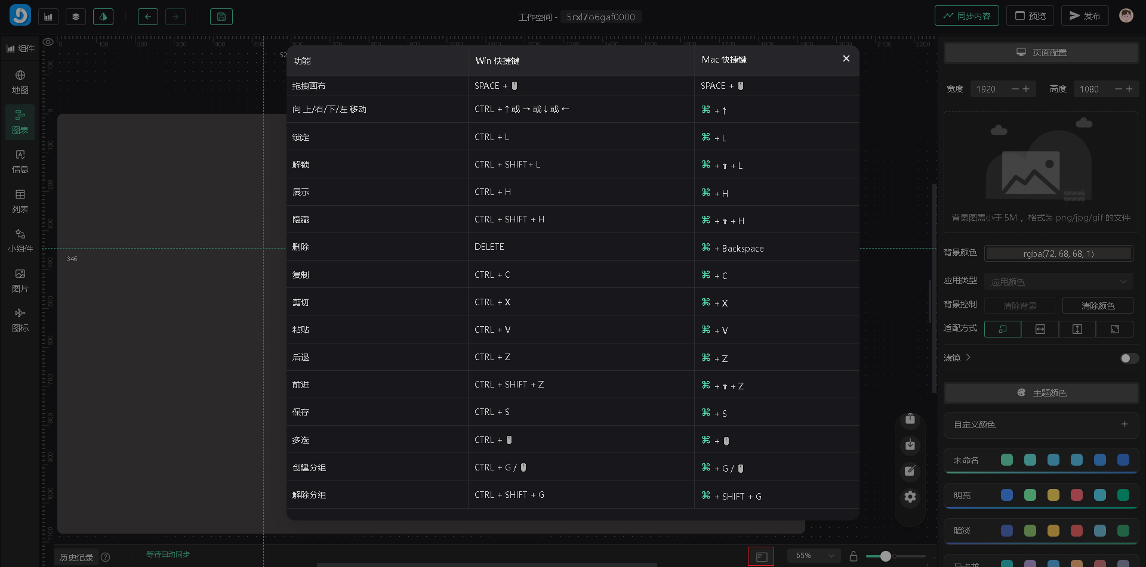Image resolution: width=1146 pixels, height=567 pixels.
Task: Toggle the canvas zoom lock icon
Action: coord(854,556)
